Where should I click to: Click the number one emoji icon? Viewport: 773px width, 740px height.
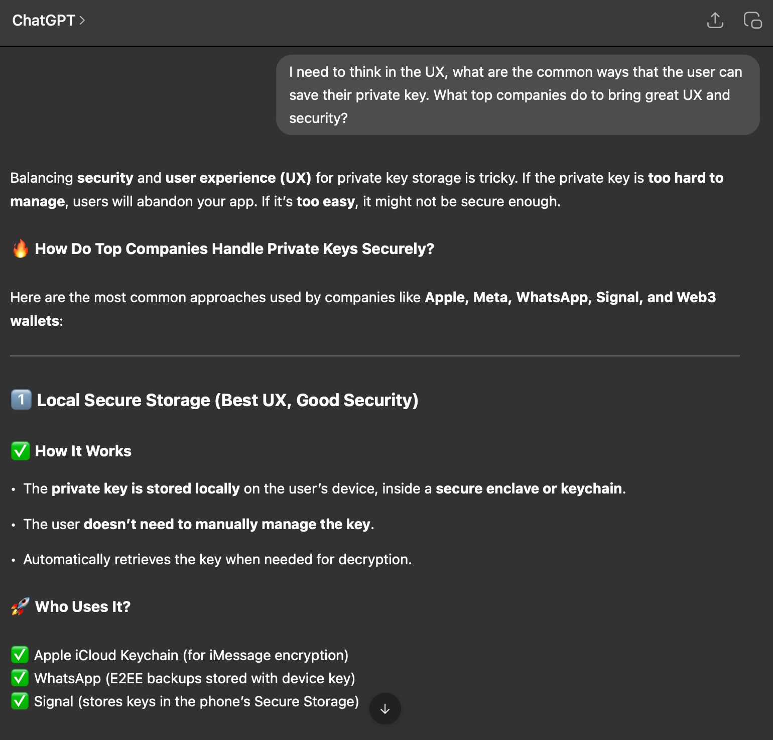click(x=21, y=400)
